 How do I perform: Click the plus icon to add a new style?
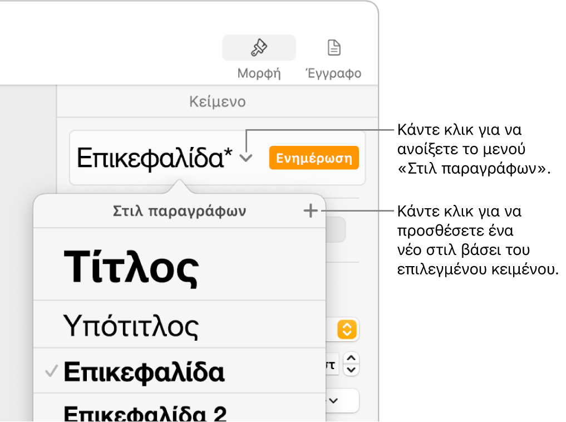[311, 211]
